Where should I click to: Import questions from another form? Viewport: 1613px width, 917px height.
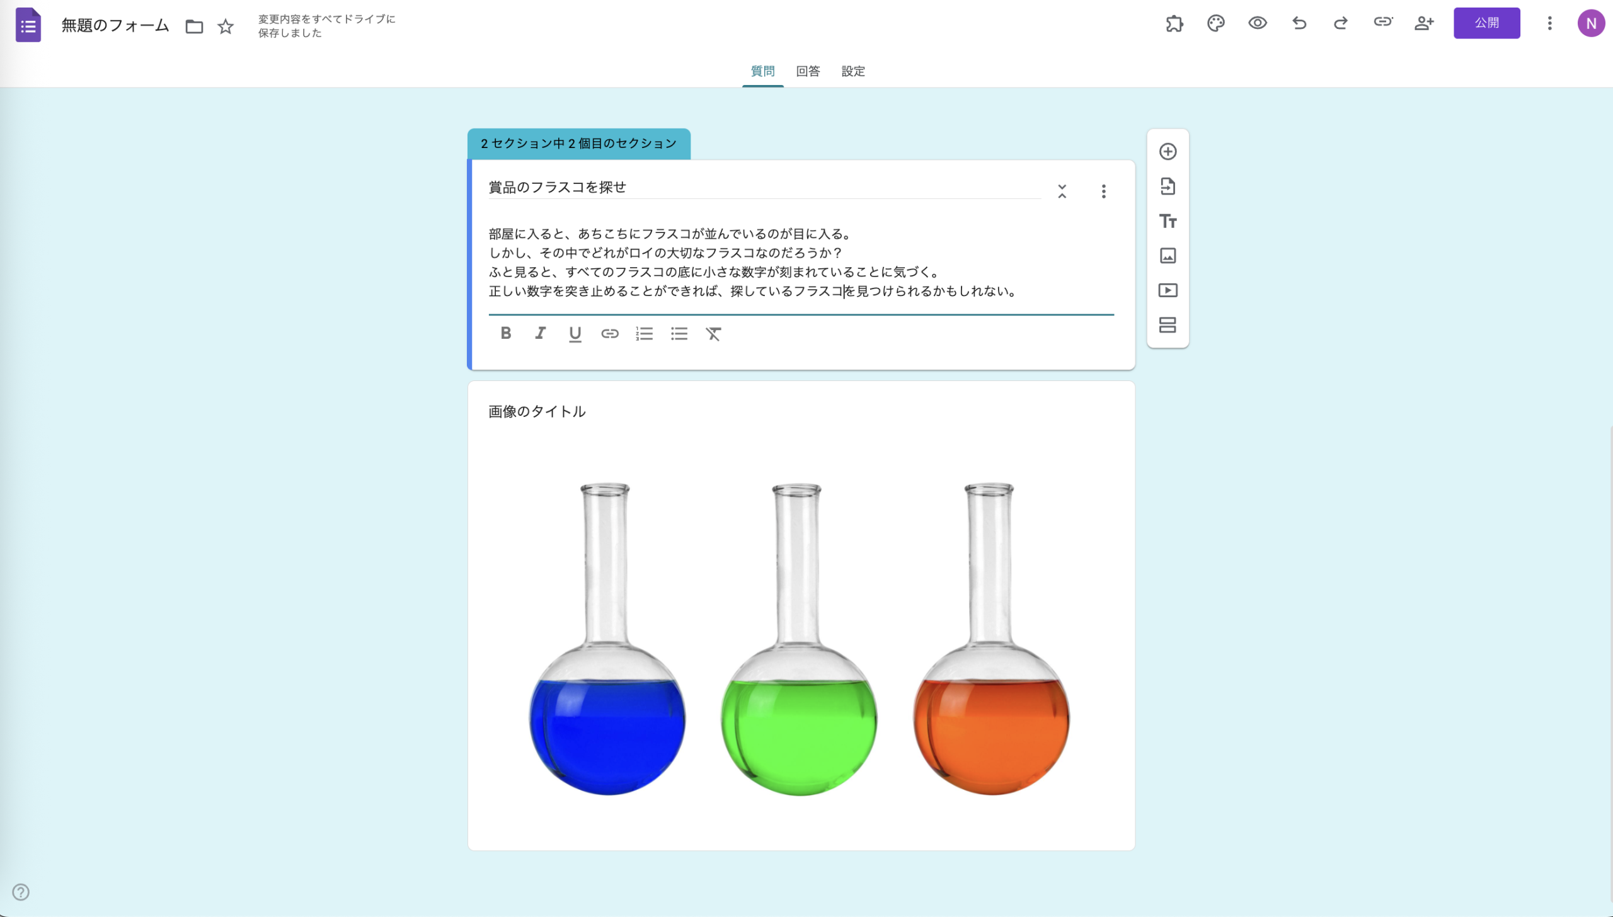tap(1167, 186)
